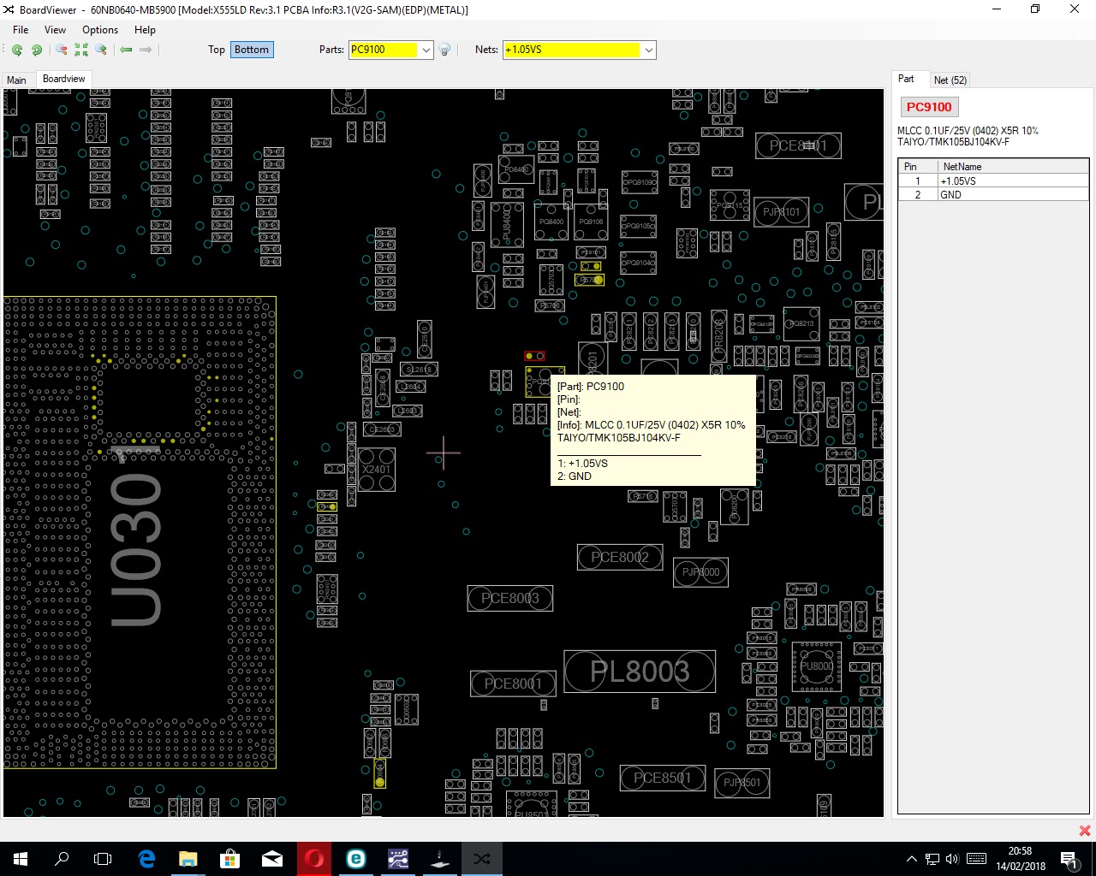Click the green back arrow icon
The height and width of the screenshot is (876, 1096).
point(127,50)
